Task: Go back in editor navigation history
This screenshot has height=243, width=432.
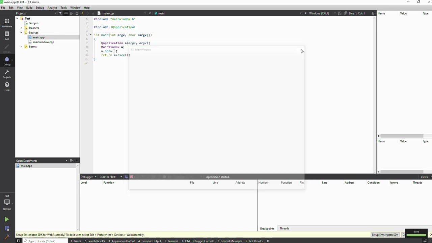Action: (83, 13)
